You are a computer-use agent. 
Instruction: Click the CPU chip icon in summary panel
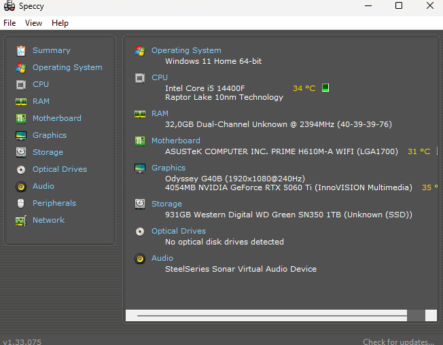140,78
